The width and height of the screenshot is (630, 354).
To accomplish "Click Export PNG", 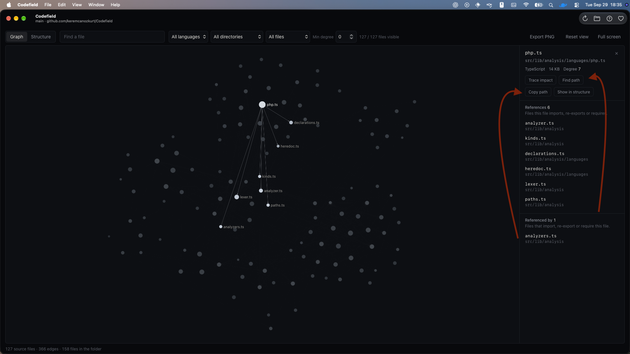I will click(542, 37).
